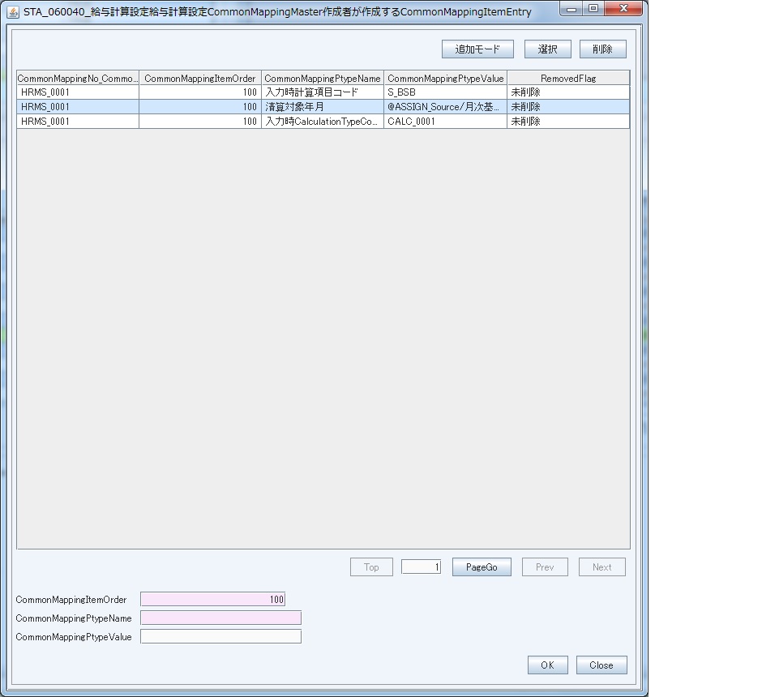This screenshot has height=697, width=762.
Task: Click the @ASSIGN_Source/月次基... cell
Action: tap(446, 107)
